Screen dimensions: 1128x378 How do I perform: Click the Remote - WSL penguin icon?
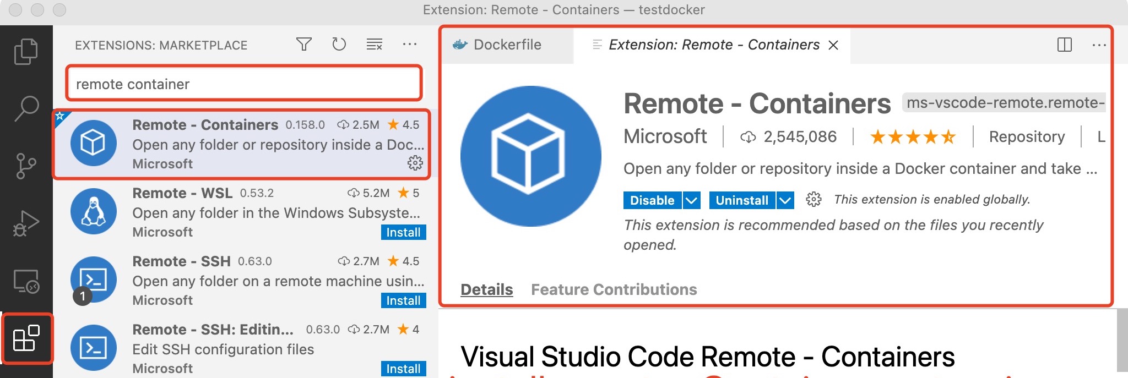click(x=93, y=211)
